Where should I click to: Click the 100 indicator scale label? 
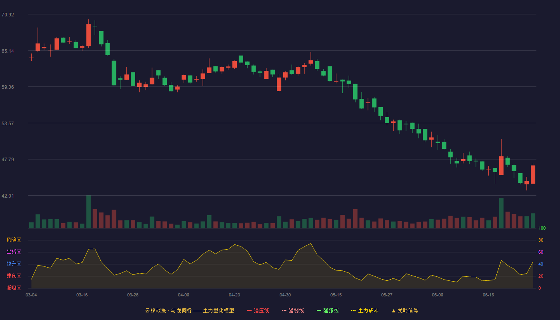542,228
